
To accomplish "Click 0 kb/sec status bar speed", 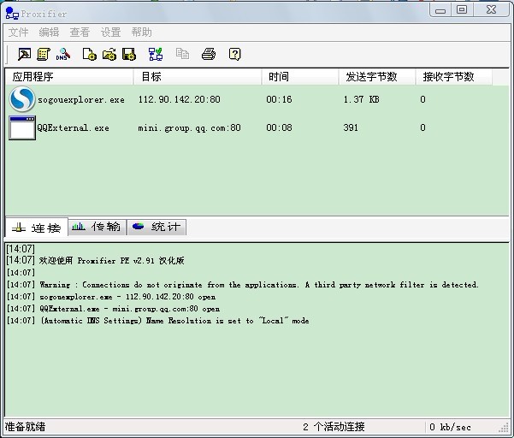I will click(x=450, y=427).
